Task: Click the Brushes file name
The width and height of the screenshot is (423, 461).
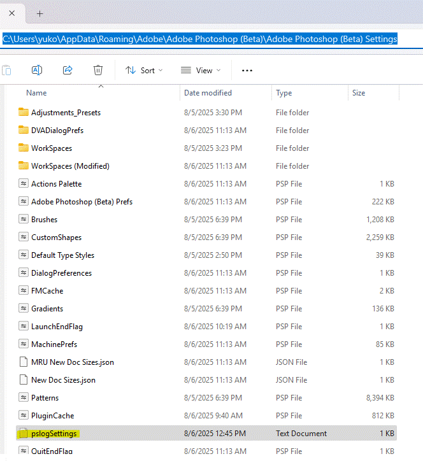Action: coord(44,220)
